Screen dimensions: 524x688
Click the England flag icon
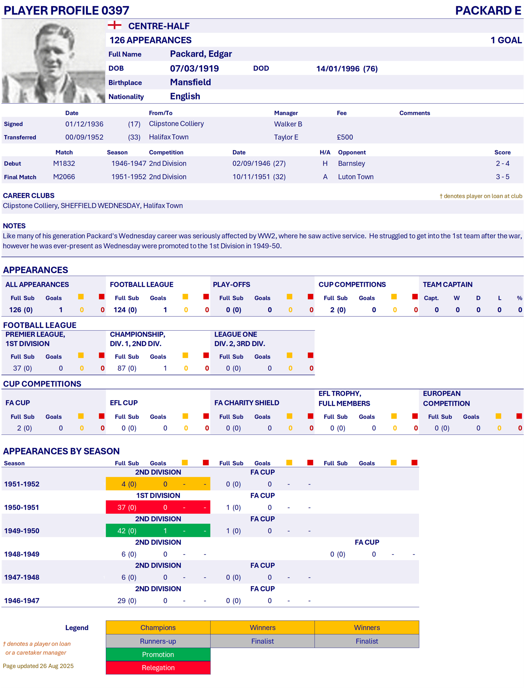[114, 25]
